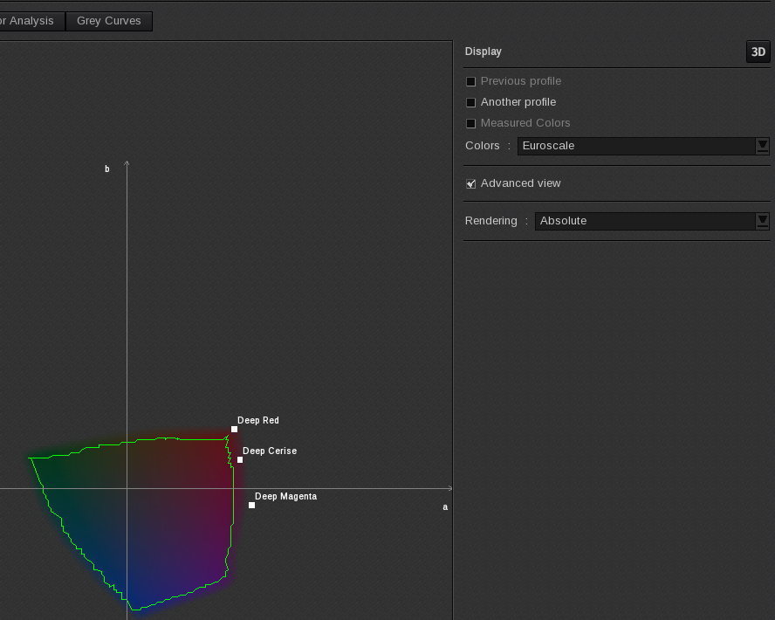Screen dimensions: 775x620
Task: Click the Display panel header
Action: tap(484, 52)
